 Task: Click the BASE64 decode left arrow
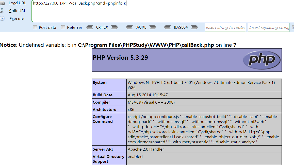[x=167, y=28]
